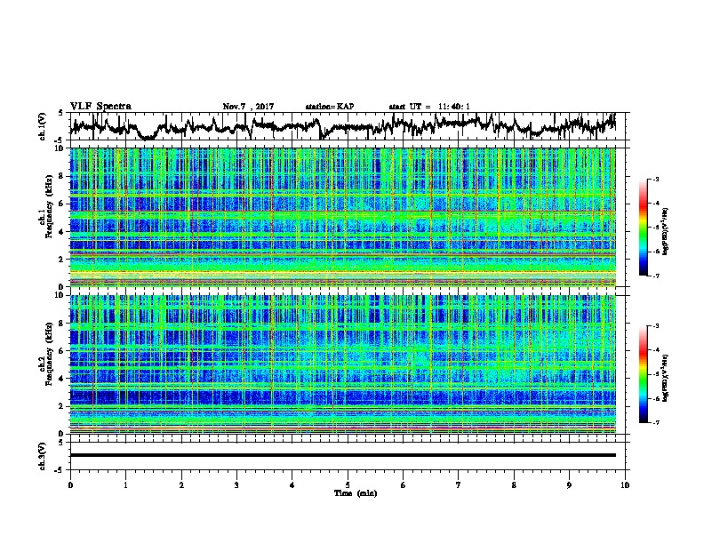Click the "Time (min)" axis label
Viewport: 704px width, 544px height.
click(x=356, y=493)
